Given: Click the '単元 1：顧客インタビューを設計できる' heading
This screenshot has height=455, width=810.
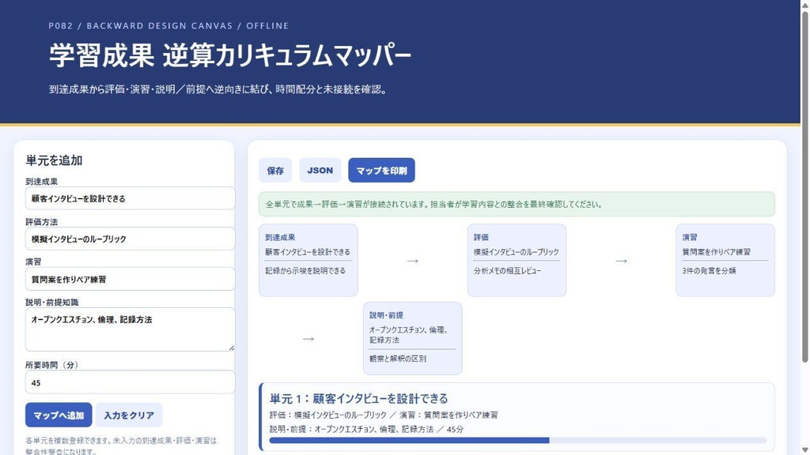Looking at the screenshot, I should tap(358, 398).
